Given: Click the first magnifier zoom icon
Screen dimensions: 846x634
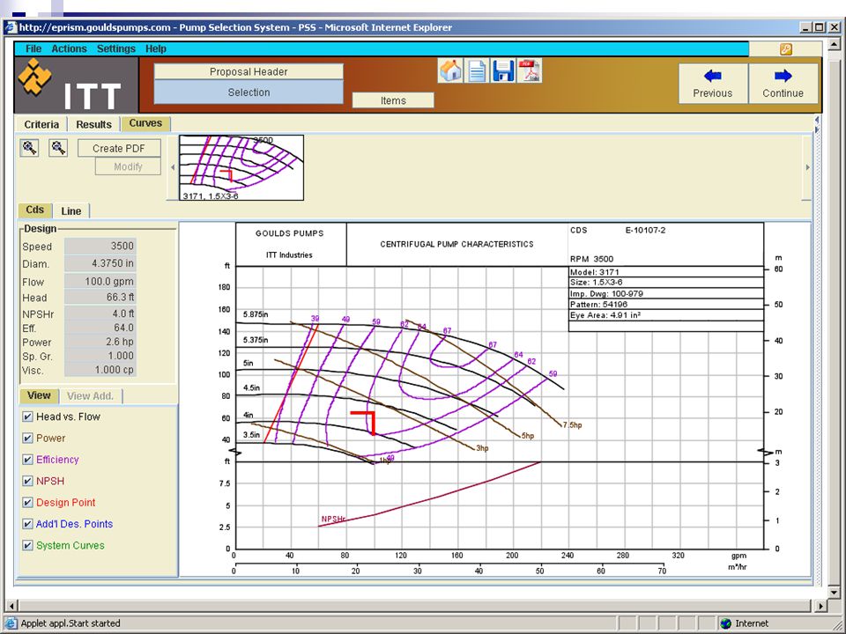Looking at the screenshot, I should tap(30, 148).
